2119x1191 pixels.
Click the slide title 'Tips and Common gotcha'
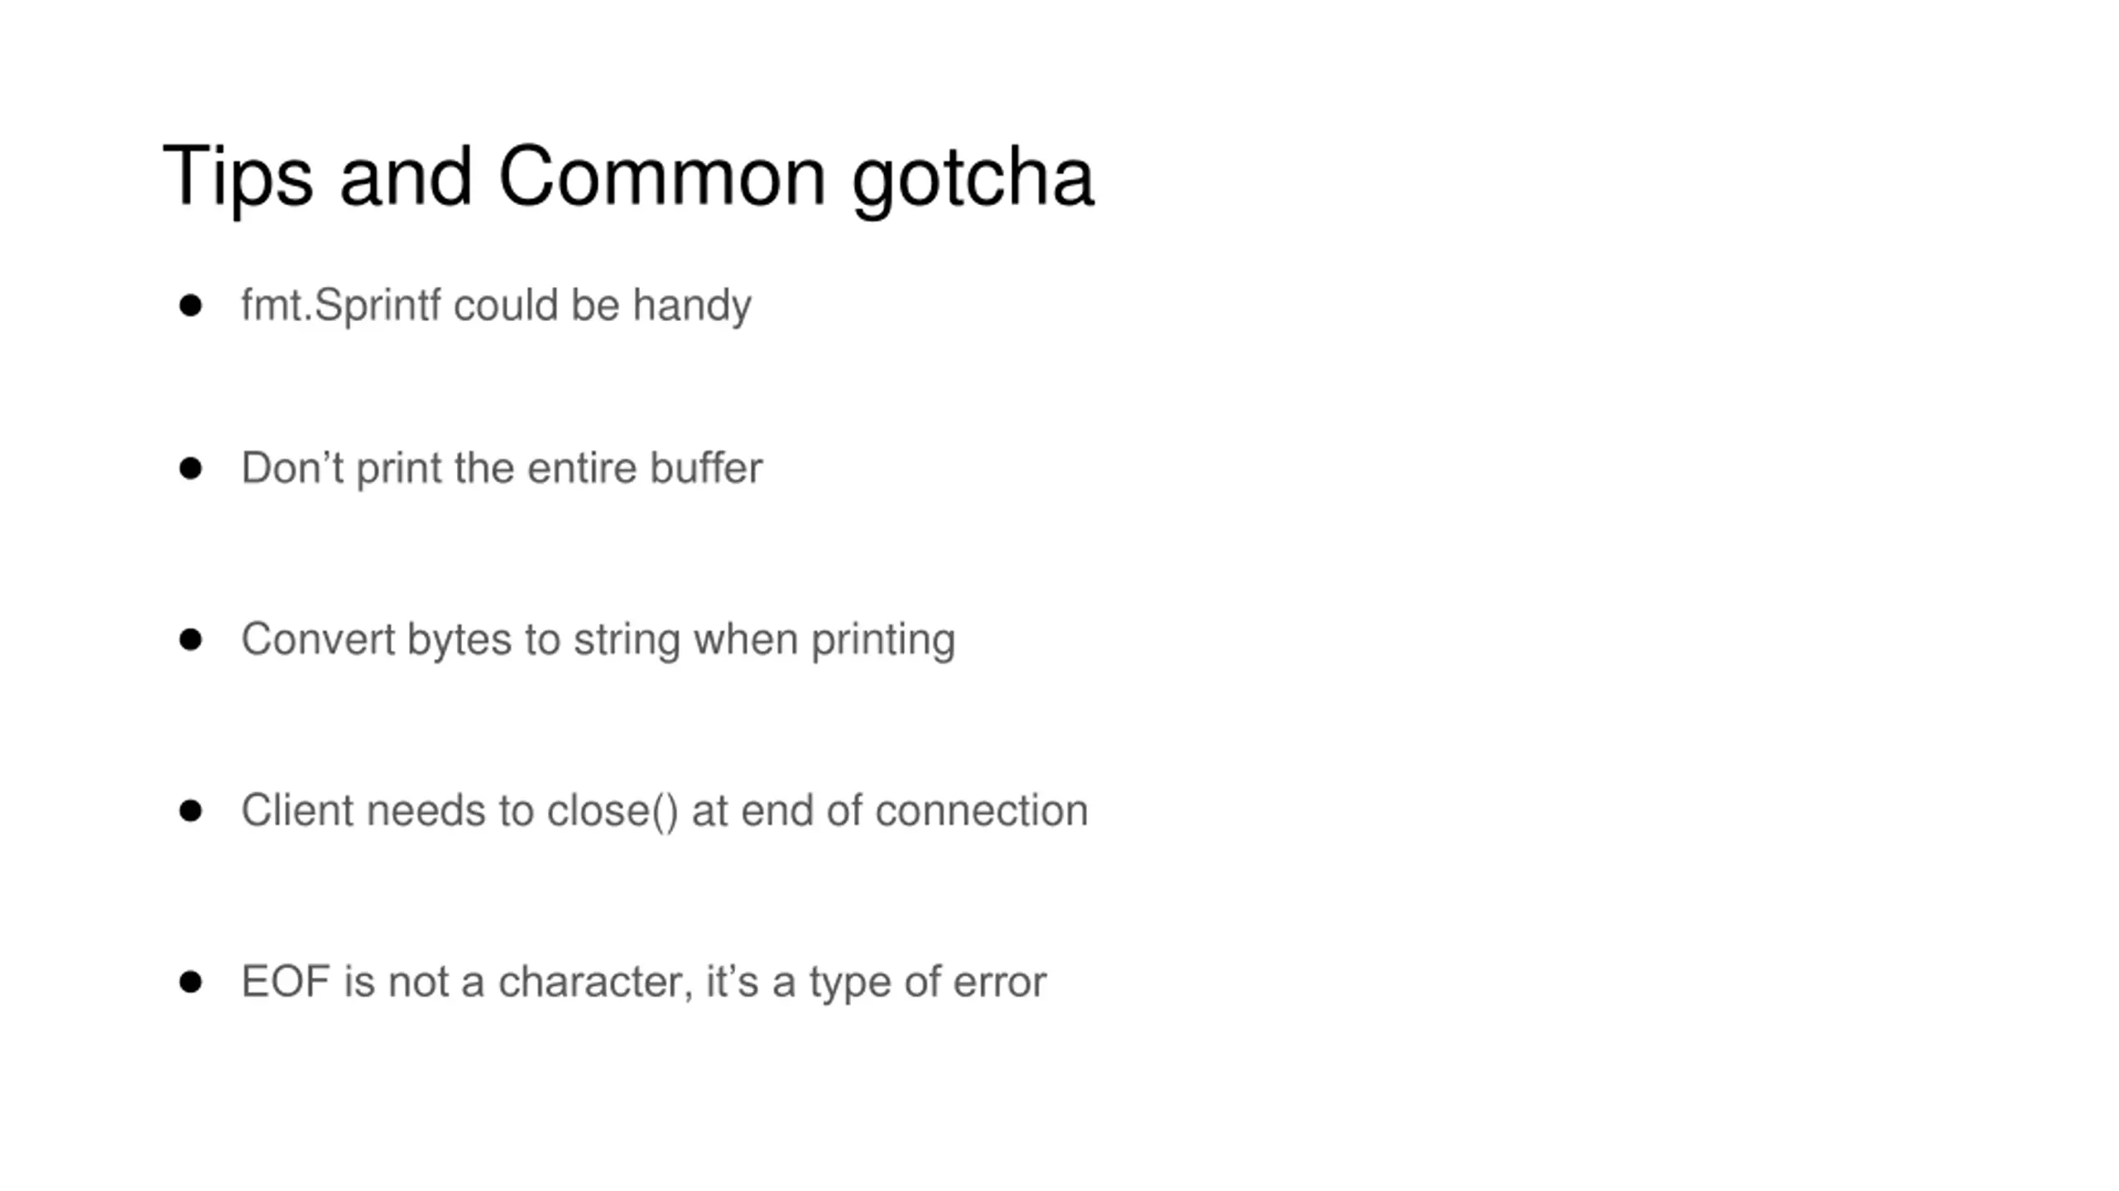click(628, 179)
